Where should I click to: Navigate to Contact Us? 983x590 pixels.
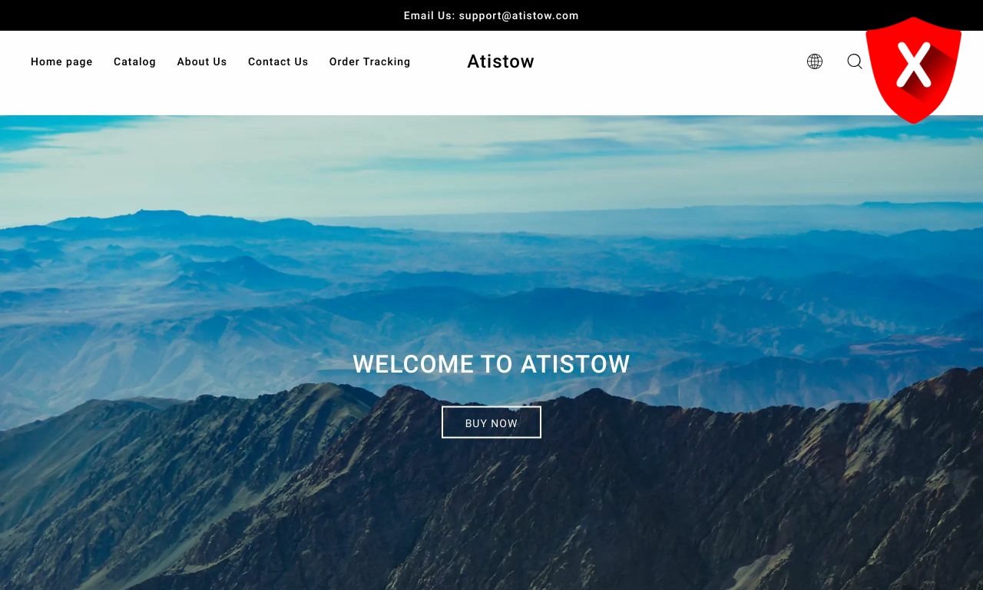(278, 61)
